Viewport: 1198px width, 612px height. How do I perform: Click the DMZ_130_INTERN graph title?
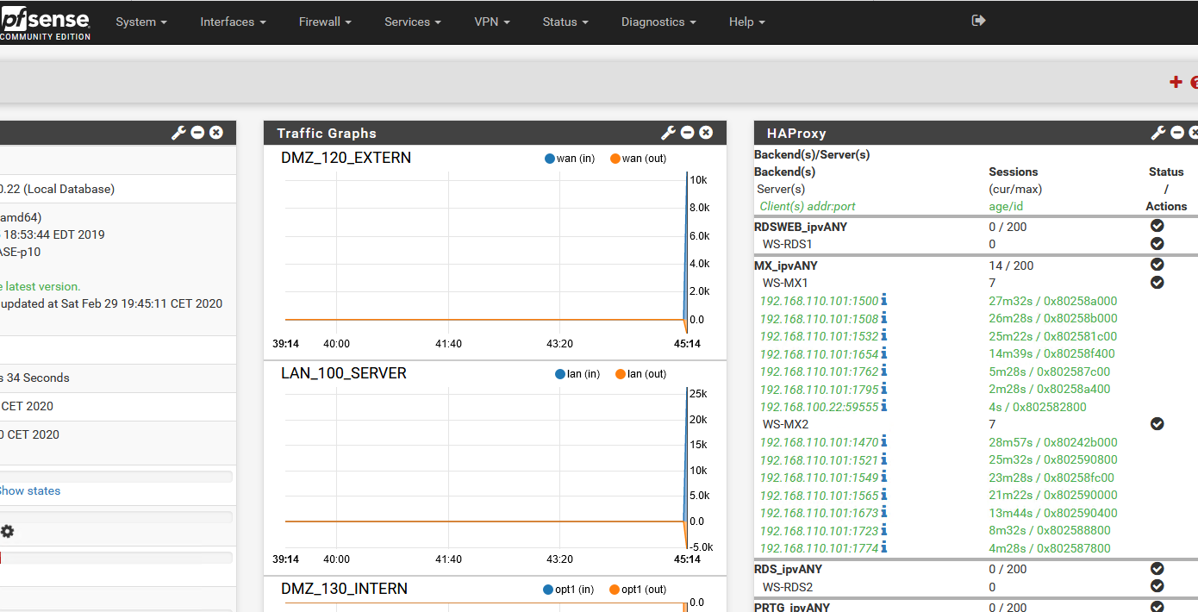click(345, 589)
